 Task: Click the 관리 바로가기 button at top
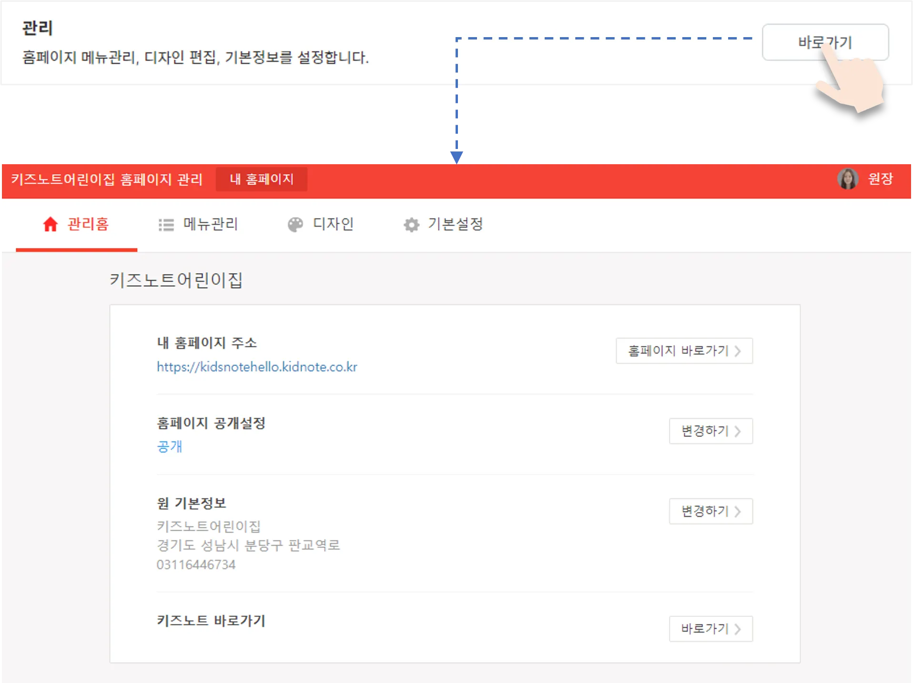point(825,42)
